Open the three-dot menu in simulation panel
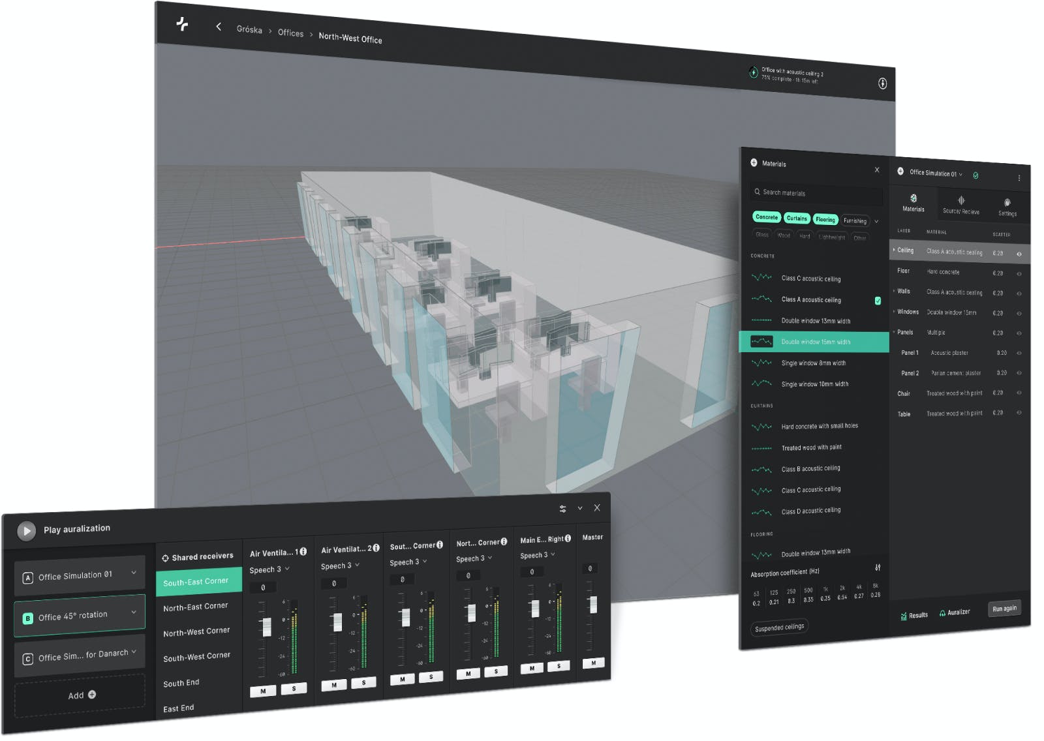Screen dimensions: 1044x741 pos(1019,177)
